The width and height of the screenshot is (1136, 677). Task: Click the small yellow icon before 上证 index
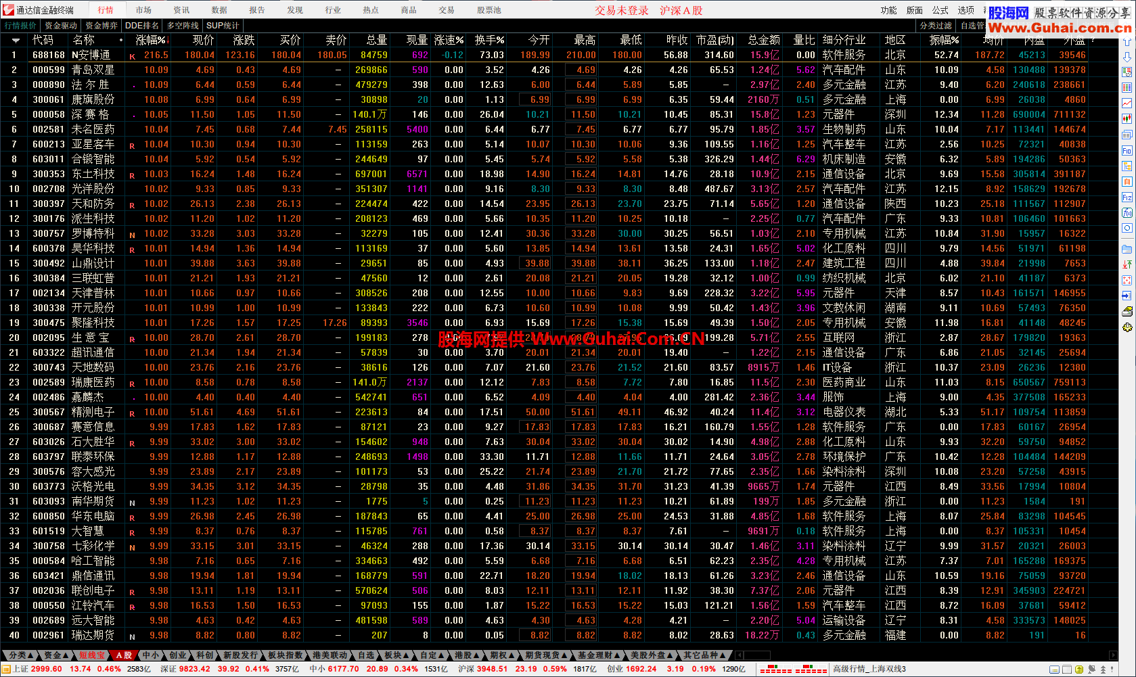coord(7,669)
